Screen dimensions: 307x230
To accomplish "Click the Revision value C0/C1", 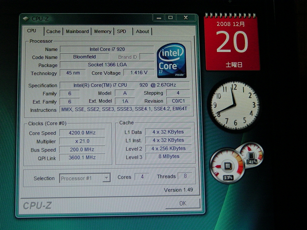I will tap(178, 101).
